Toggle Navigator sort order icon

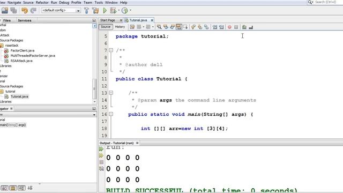(30, 188)
